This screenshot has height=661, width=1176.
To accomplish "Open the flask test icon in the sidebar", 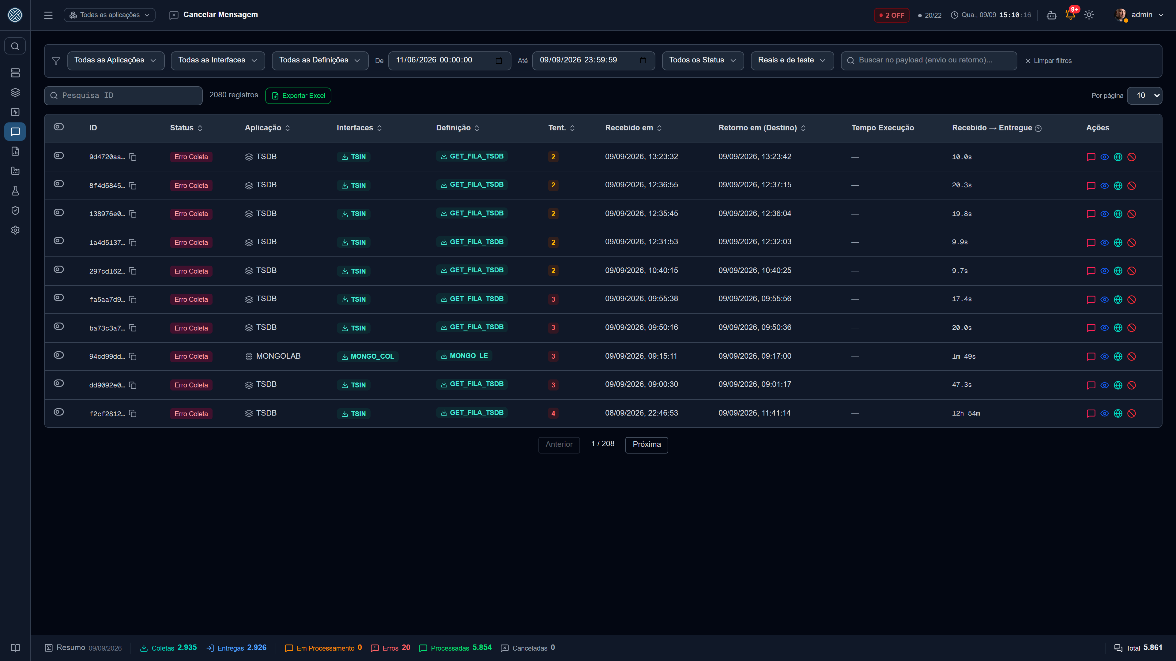I will click(15, 191).
